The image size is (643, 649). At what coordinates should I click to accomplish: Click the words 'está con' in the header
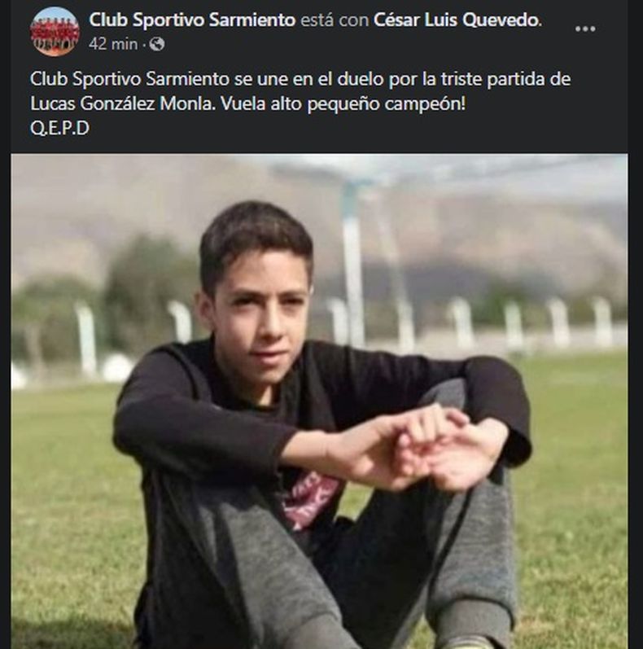(x=335, y=20)
